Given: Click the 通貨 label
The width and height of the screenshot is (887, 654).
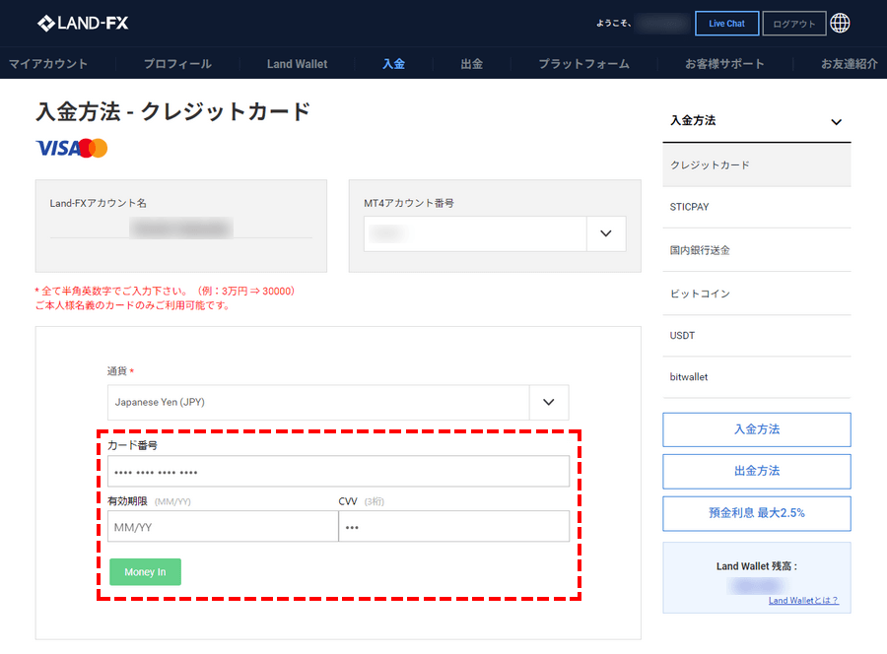Looking at the screenshot, I should pos(117,371).
